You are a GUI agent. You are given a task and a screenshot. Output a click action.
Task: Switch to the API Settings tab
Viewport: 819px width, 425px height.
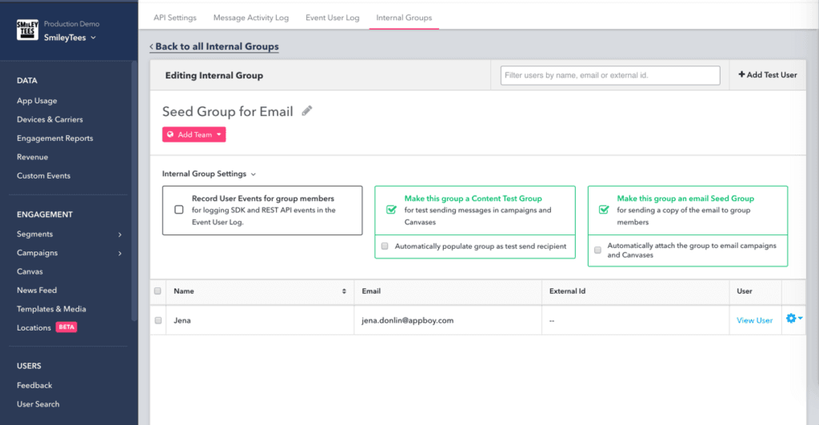coord(174,18)
